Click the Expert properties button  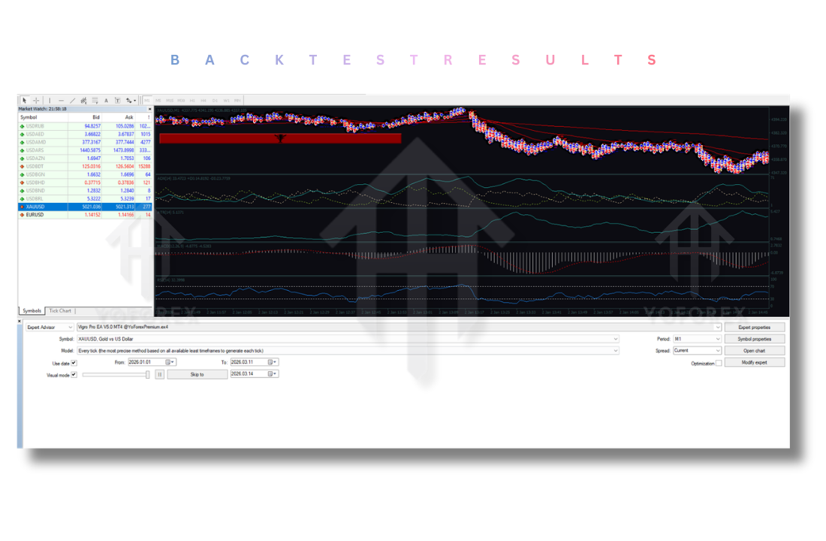(x=755, y=326)
